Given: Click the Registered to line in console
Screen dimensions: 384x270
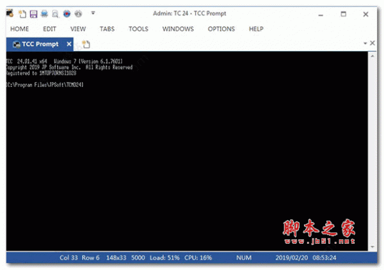Looking at the screenshot, I should (41, 73).
